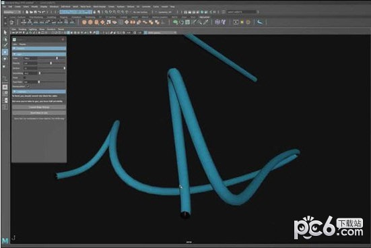Click the polygon cylinder shelf icon
Screen dimensions: 371x248
tap(96, 22)
